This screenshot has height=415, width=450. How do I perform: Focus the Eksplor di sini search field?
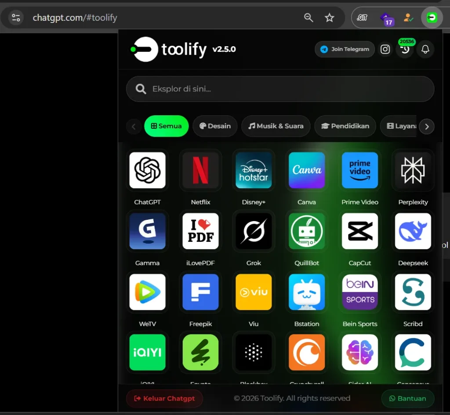point(280,89)
